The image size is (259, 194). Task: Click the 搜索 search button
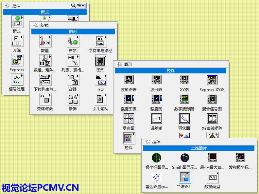point(78,6)
